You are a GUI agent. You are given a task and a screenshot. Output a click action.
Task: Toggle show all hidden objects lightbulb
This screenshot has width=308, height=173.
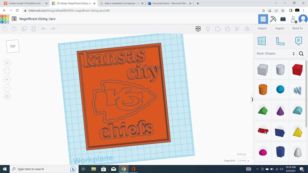coord(208,29)
